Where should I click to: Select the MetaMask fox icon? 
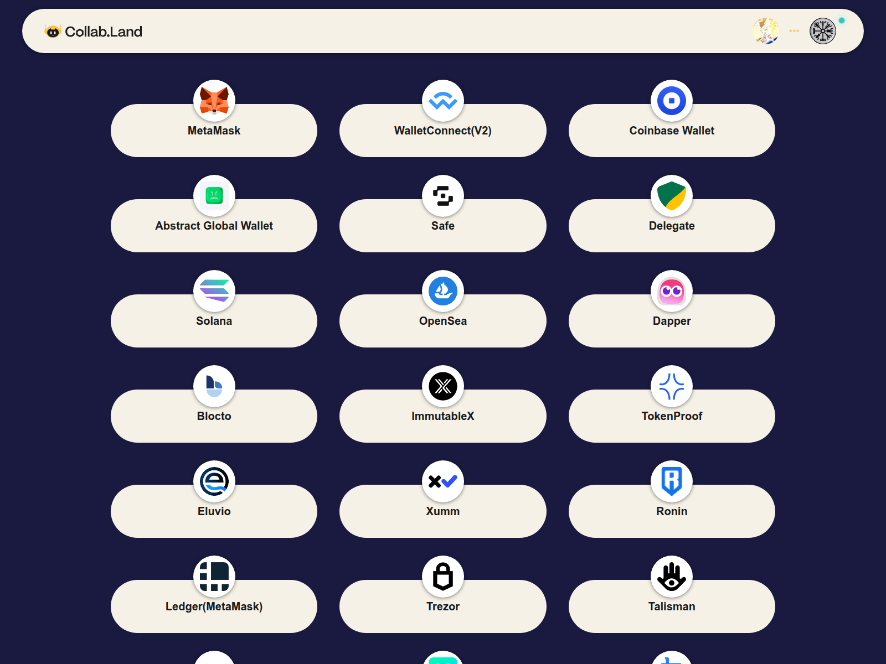point(214,101)
